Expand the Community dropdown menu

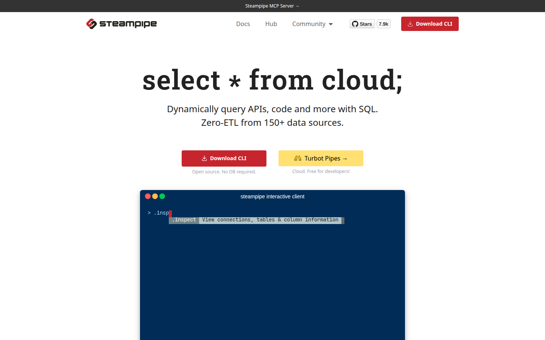click(x=313, y=24)
